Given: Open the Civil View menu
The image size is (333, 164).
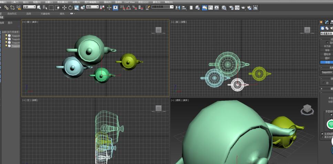Looking at the screenshot, I should [129, 2].
